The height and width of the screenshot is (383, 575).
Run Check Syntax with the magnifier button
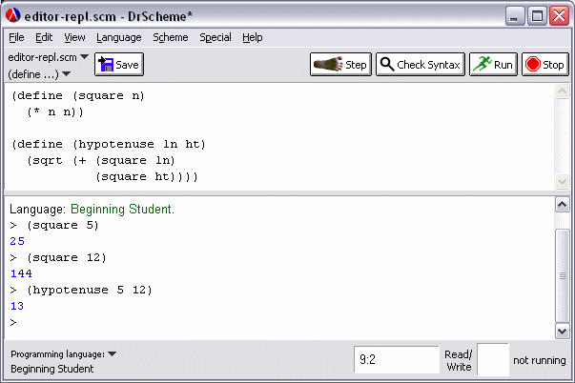point(421,65)
